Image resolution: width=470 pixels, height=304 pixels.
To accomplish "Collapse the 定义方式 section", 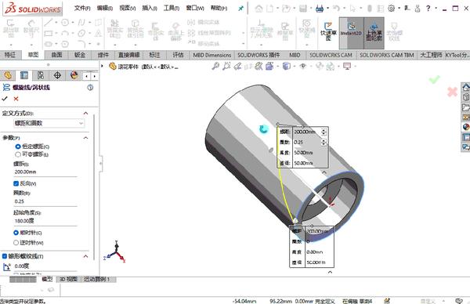I will pyautogui.click(x=85, y=113).
